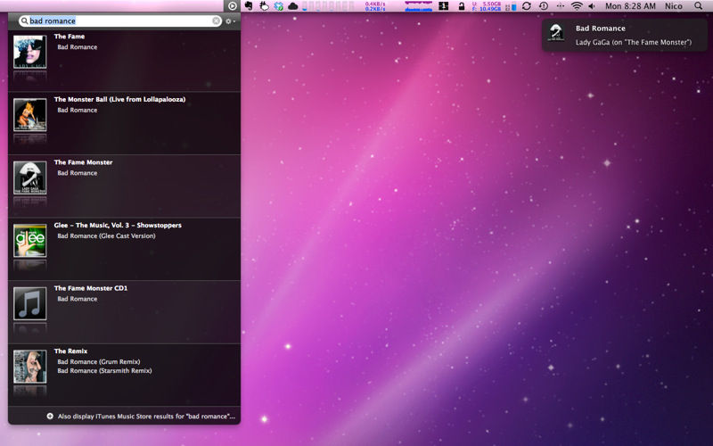Click the magnifier icon in the search field
The width and height of the screenshot is (713, 446).
click(x=25, y=21)
